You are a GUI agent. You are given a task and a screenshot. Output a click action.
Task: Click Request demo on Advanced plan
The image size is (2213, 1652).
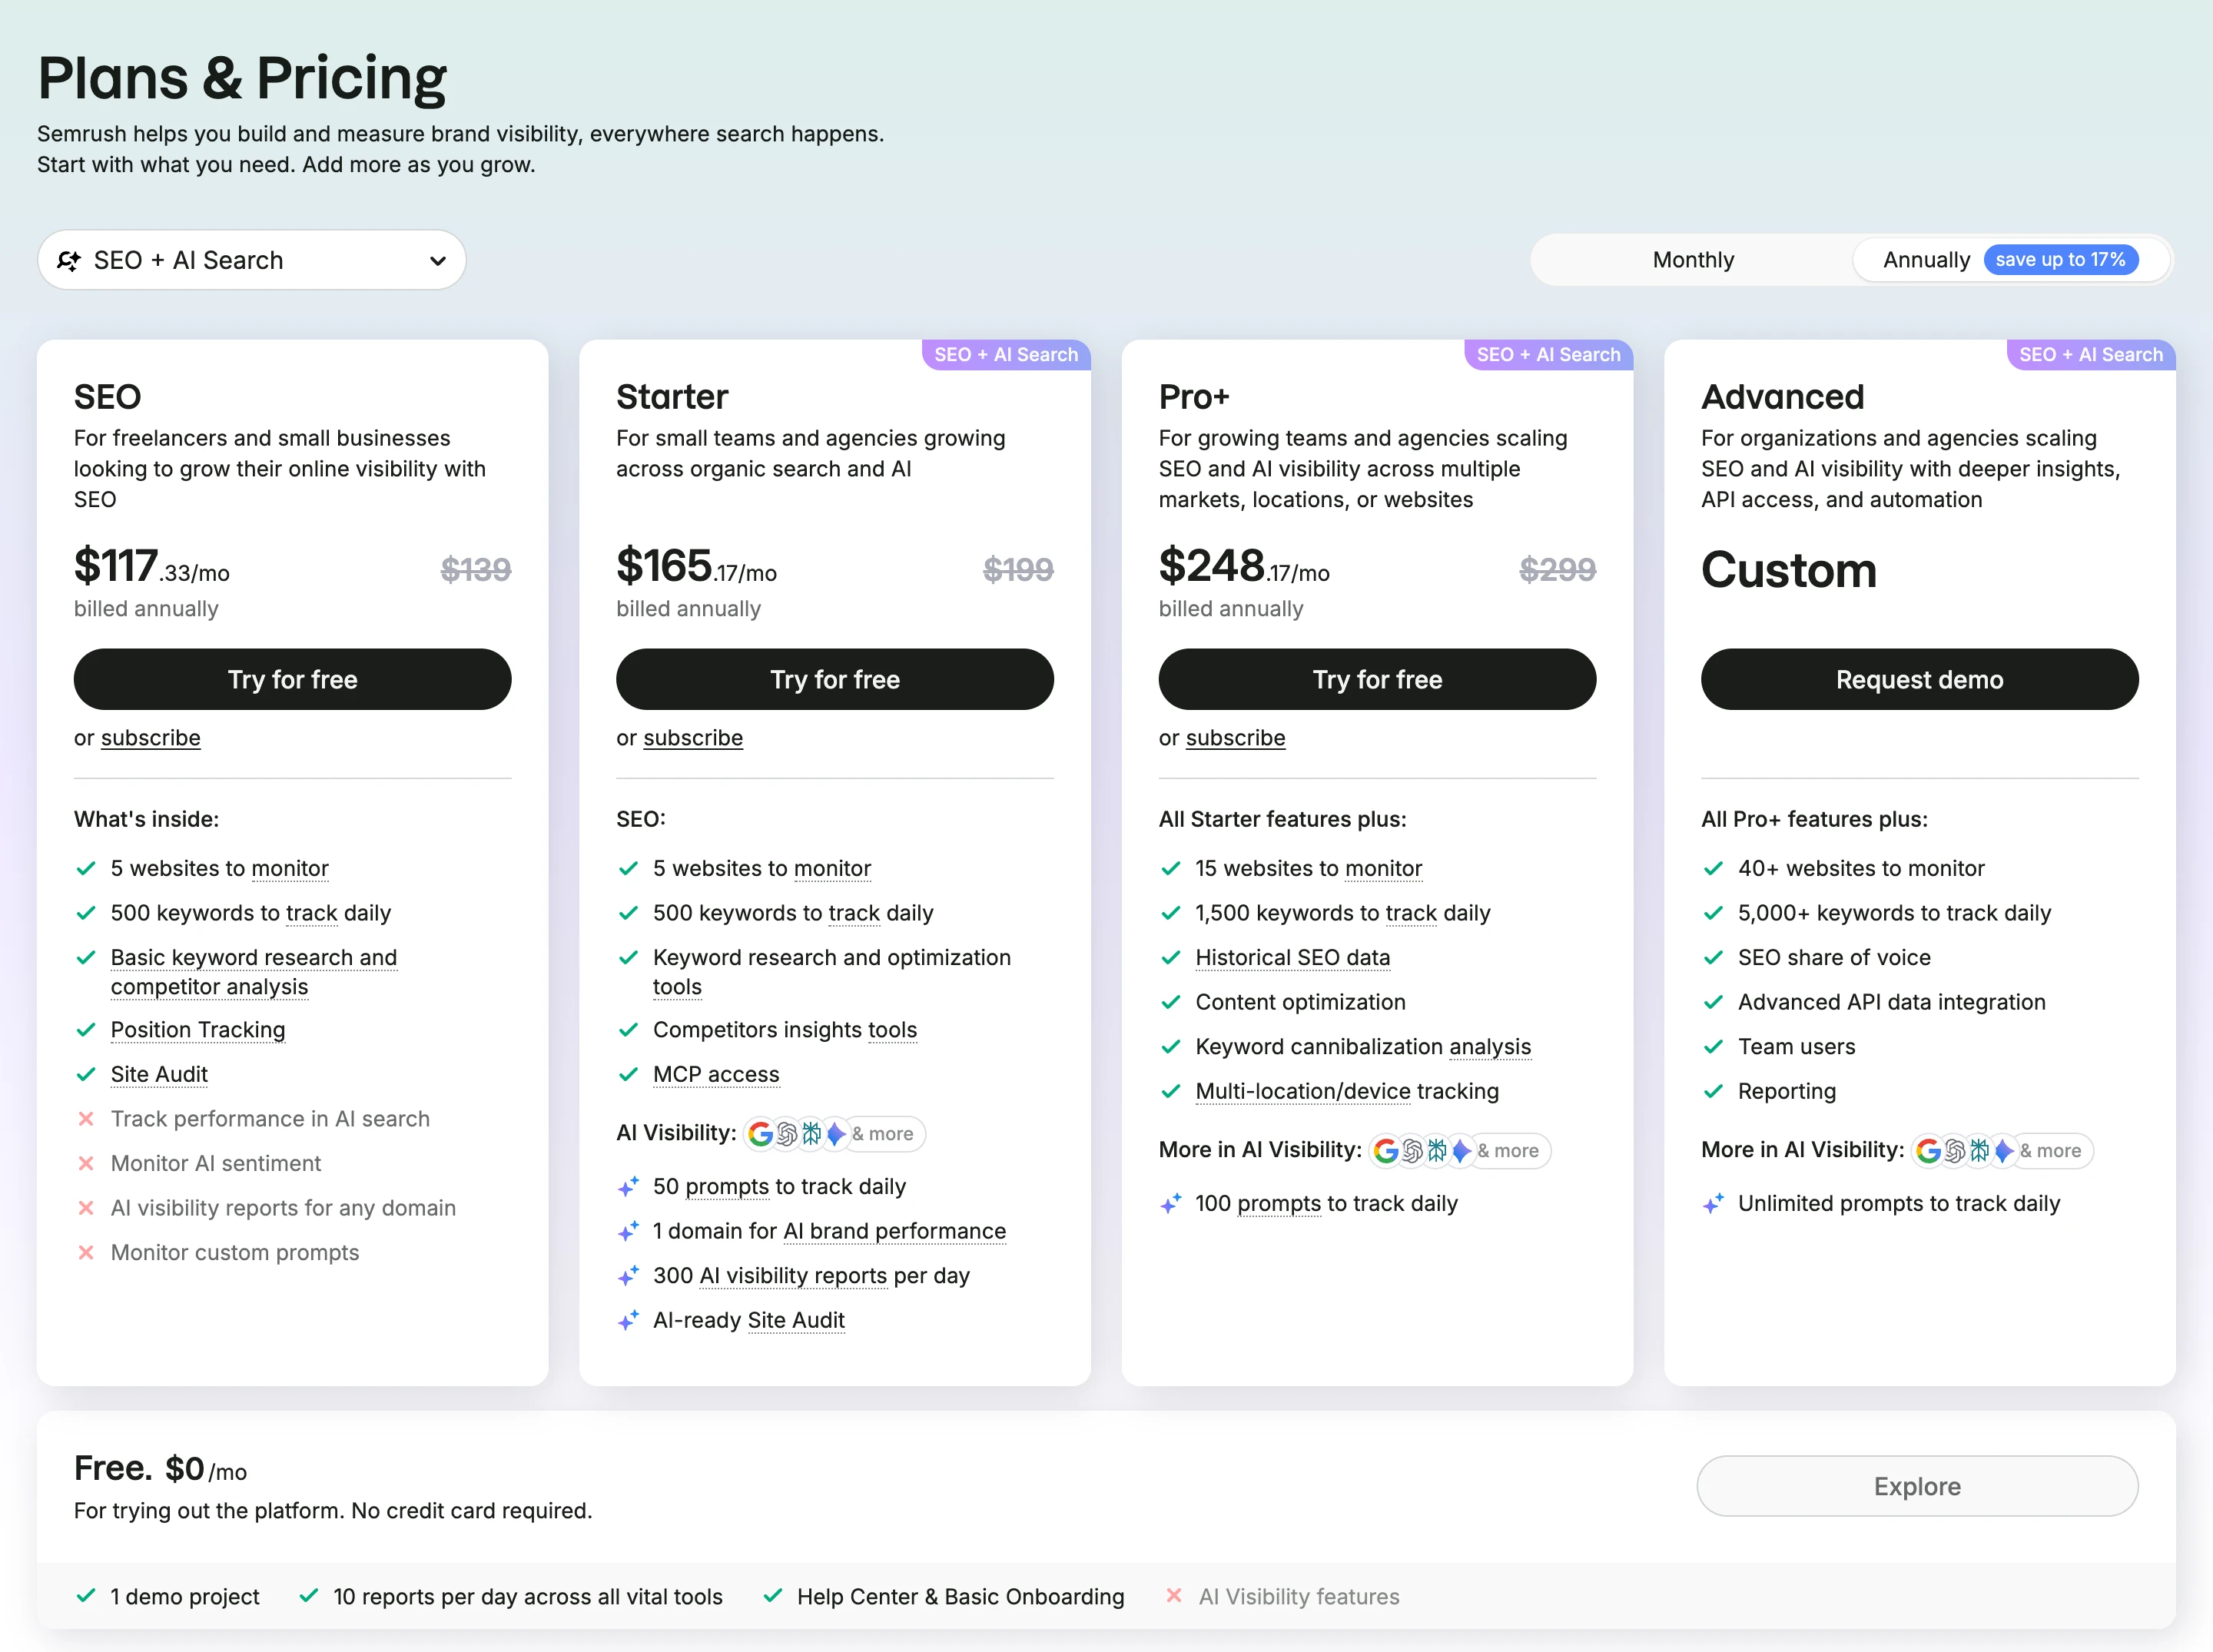tap(1919, 679)
